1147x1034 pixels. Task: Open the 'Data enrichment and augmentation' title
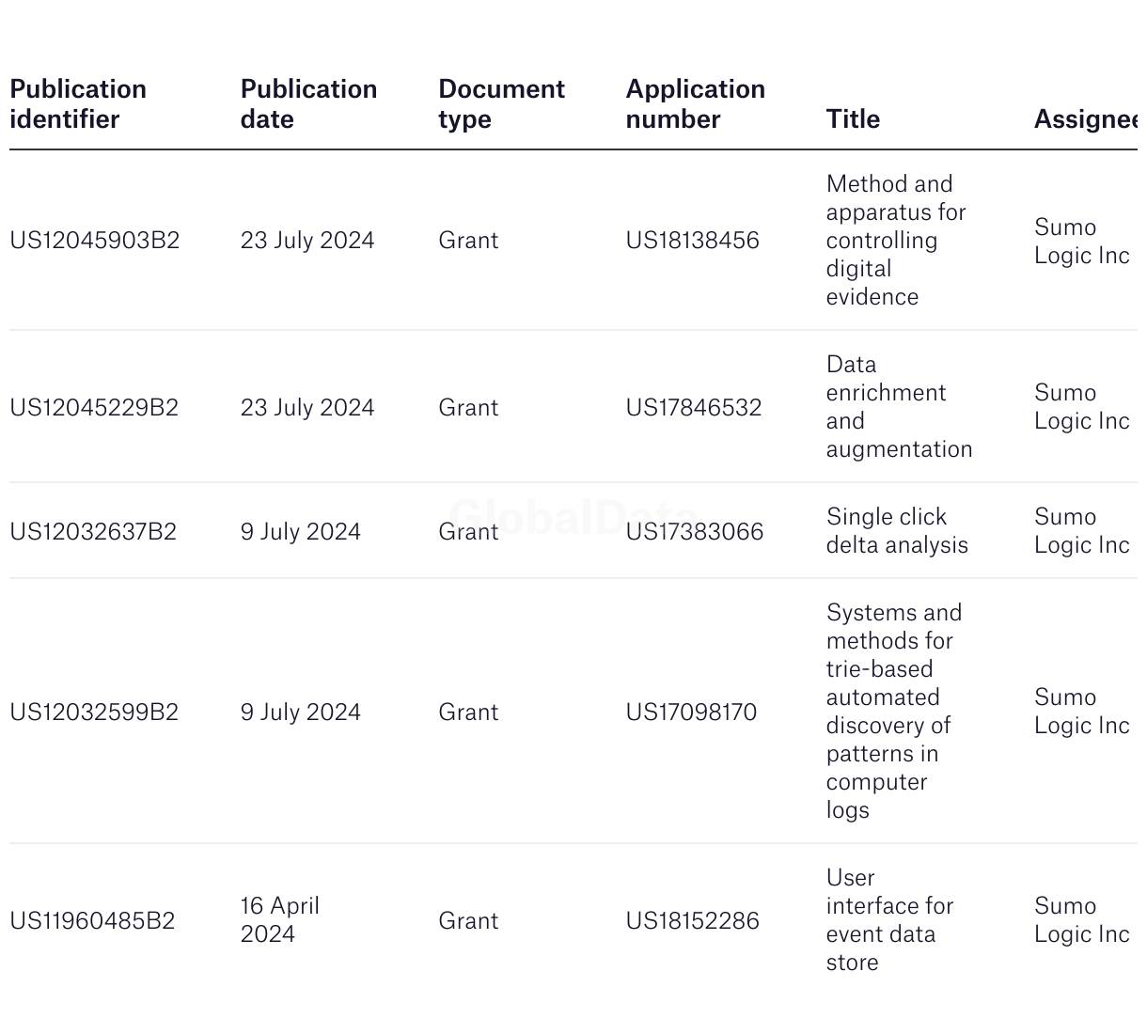click(x=899, y=407)
